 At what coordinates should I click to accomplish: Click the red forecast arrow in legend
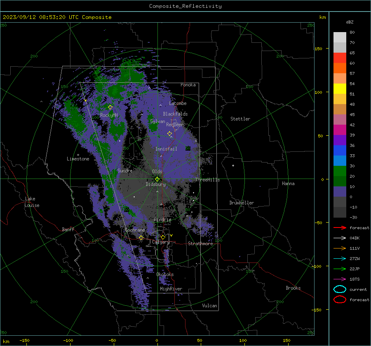(x=340, y=228)
